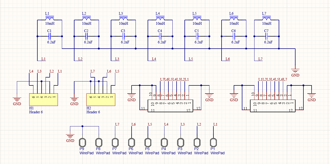Select the L2 inductor coil symbol
Viewport: 330px width, 164px height.
[87, 19]
